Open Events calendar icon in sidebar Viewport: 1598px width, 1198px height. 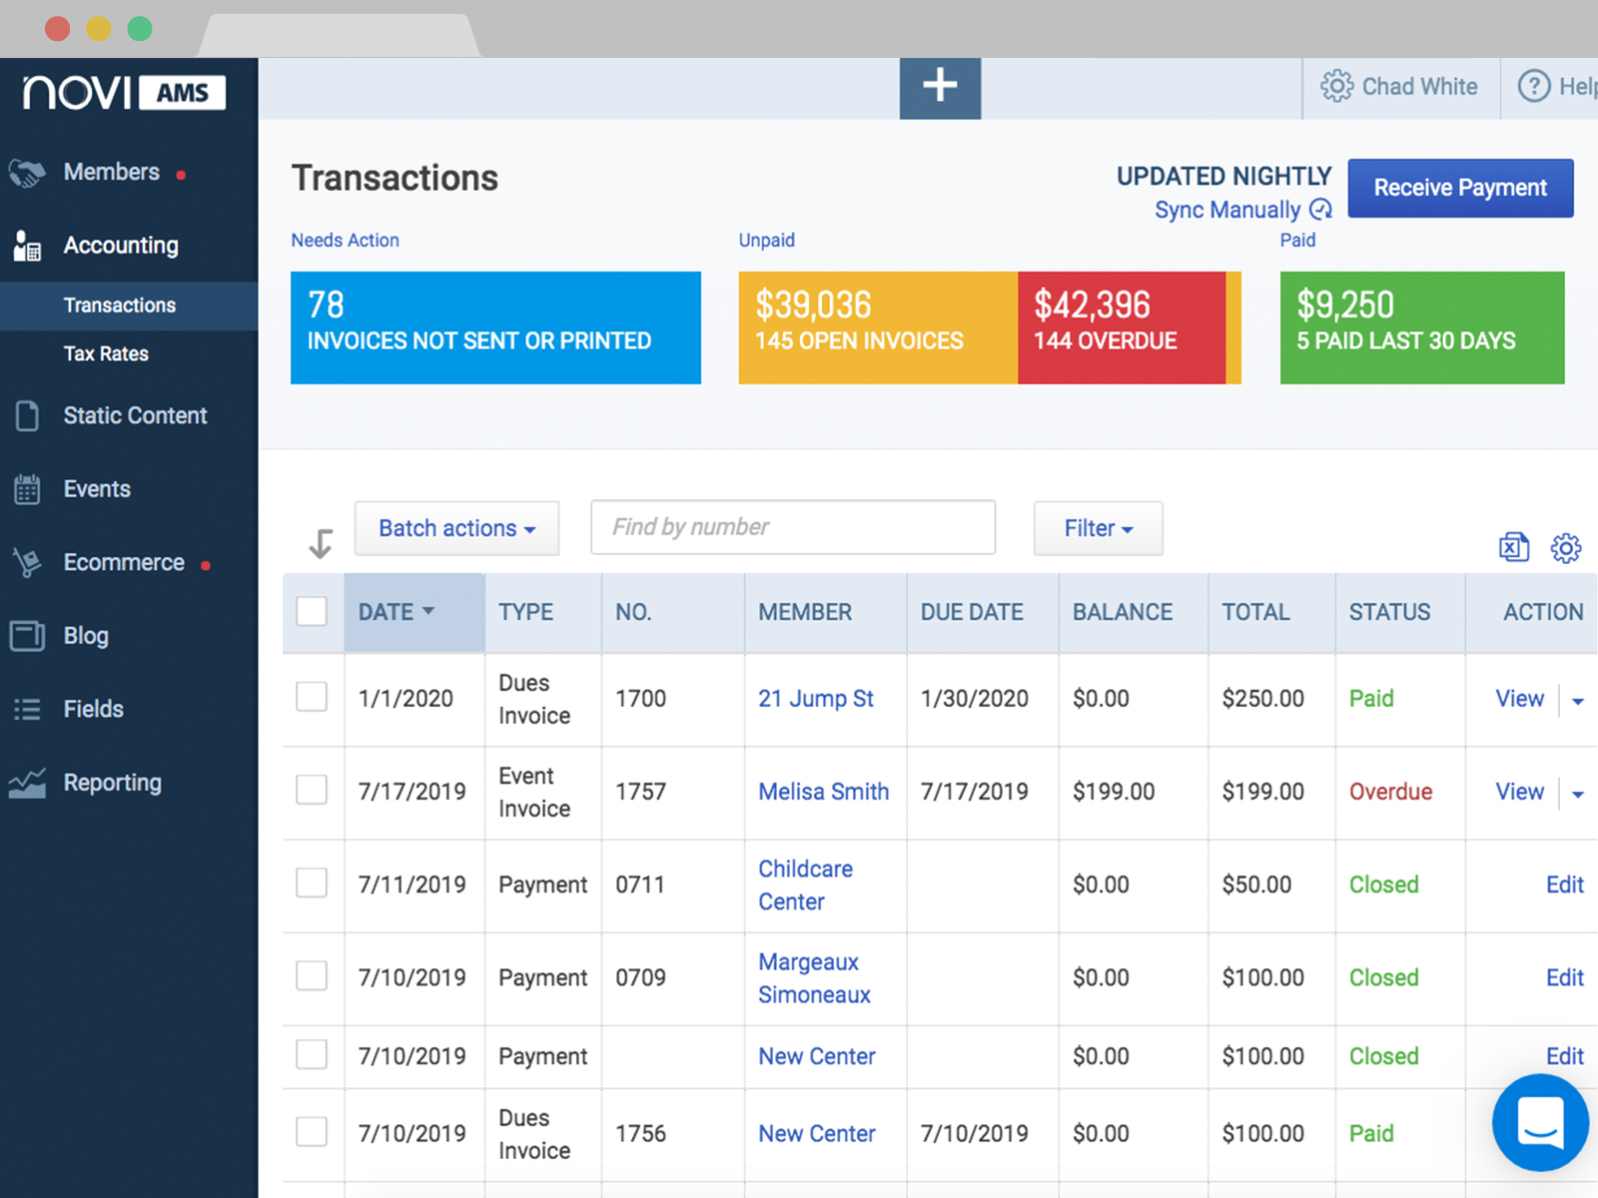coord(27,489)
